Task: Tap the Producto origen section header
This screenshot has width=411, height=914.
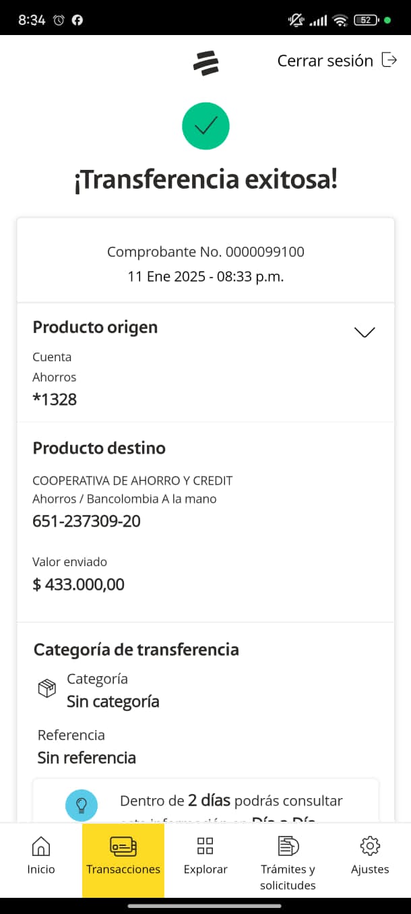Action: (95, 328)
